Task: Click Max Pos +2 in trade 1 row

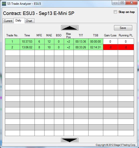Action: point(69,41)
